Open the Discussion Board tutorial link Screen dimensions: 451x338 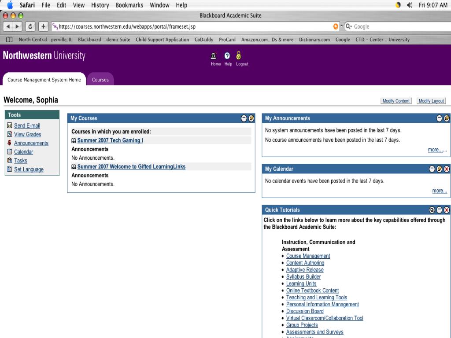(x=305, y=311)
